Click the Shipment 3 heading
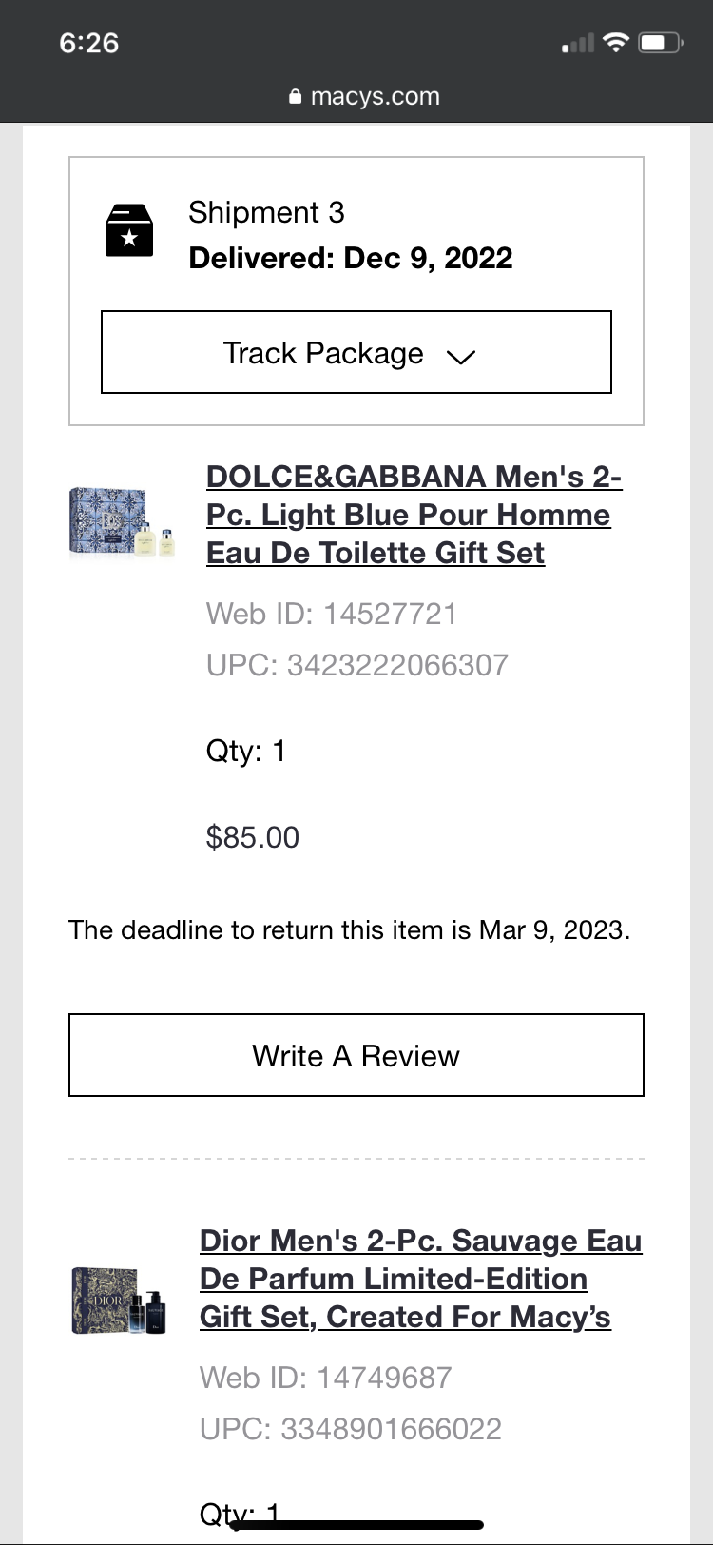 [x=266, y=212]
